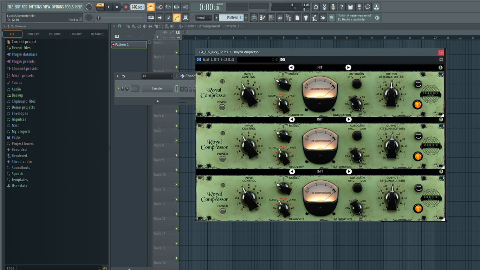Screen dimensions: 480x270
Task: Toggle the AUTOGAIN switch on the top compressor
Action: tap(357, 84)
